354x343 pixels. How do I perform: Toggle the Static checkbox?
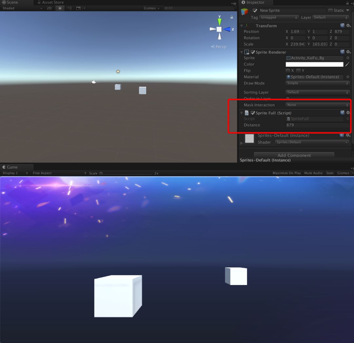[330, 10]
